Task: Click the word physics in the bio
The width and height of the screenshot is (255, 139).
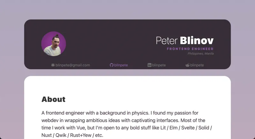Action: pyautogui.click(x=129, y=113)
